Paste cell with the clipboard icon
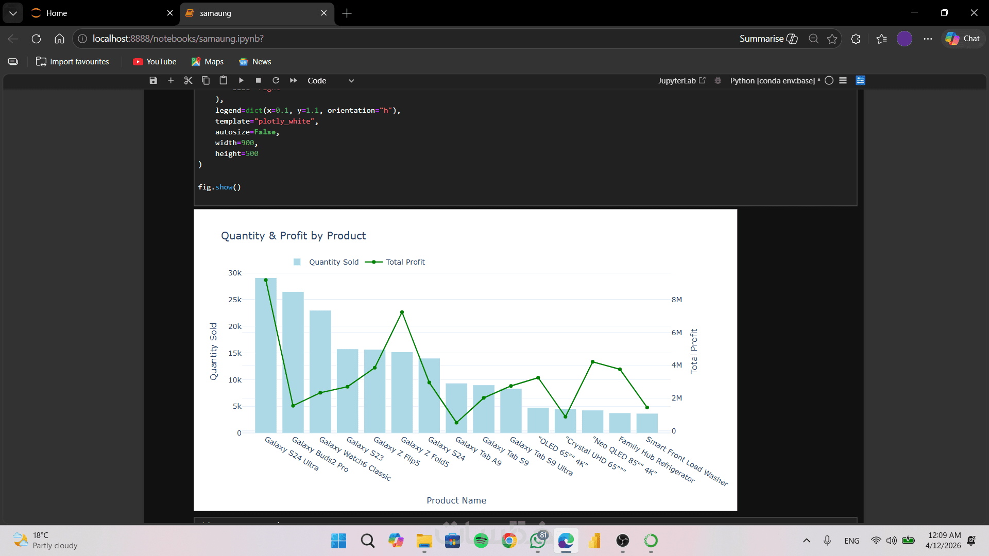Image resolution: width=989 pixels, height=556 pixels. pyautogui.click(x=223, y=80)
